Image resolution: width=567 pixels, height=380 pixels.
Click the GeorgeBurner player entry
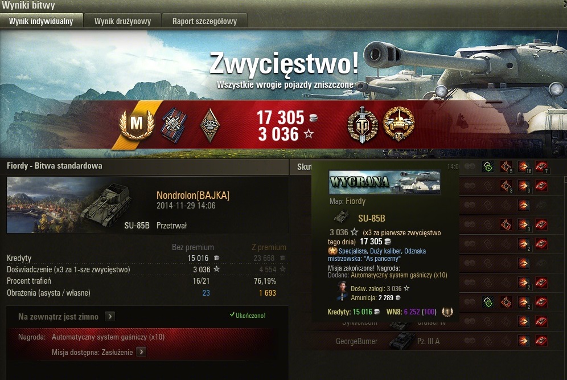pos(356,341)
